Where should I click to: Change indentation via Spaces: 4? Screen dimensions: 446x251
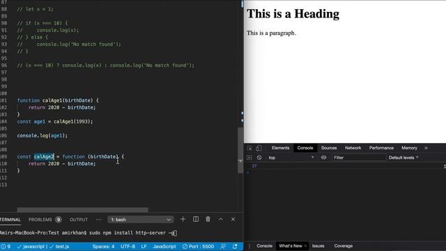(104, 246)
